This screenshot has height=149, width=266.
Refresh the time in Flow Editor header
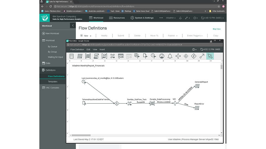pos(201,49)
